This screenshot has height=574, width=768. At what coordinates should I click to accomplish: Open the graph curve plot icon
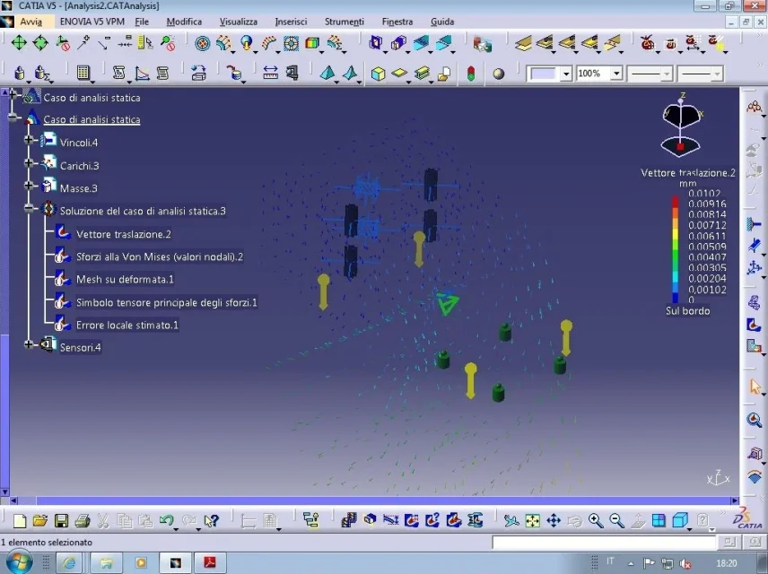point(142,73)
